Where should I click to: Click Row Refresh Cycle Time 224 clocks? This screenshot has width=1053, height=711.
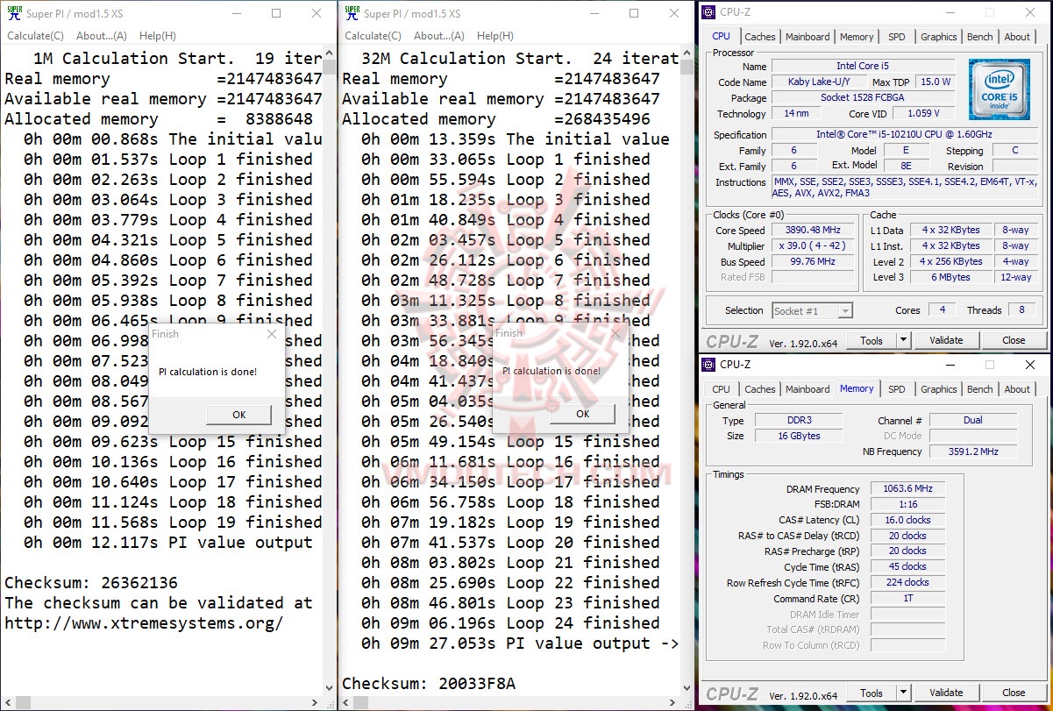point(908,582)
